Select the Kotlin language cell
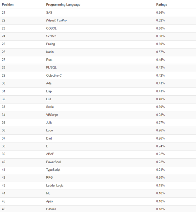 point(50,52)
